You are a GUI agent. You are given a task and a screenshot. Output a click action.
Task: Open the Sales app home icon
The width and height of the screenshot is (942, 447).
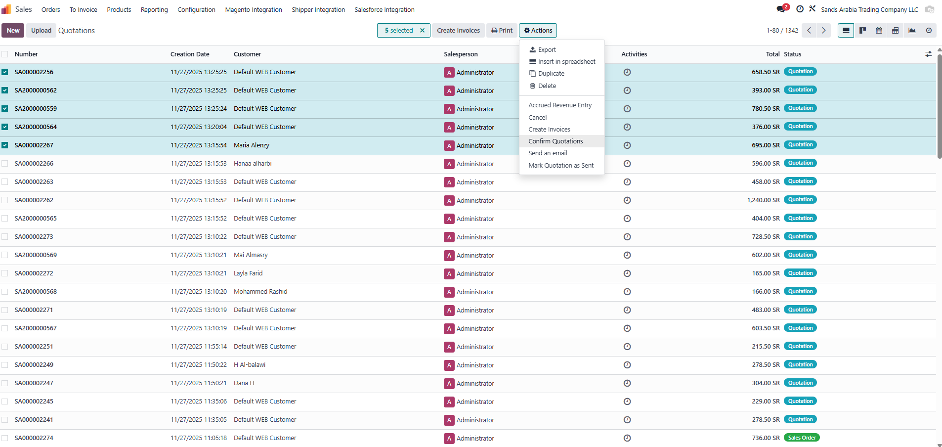pos(6,9)
